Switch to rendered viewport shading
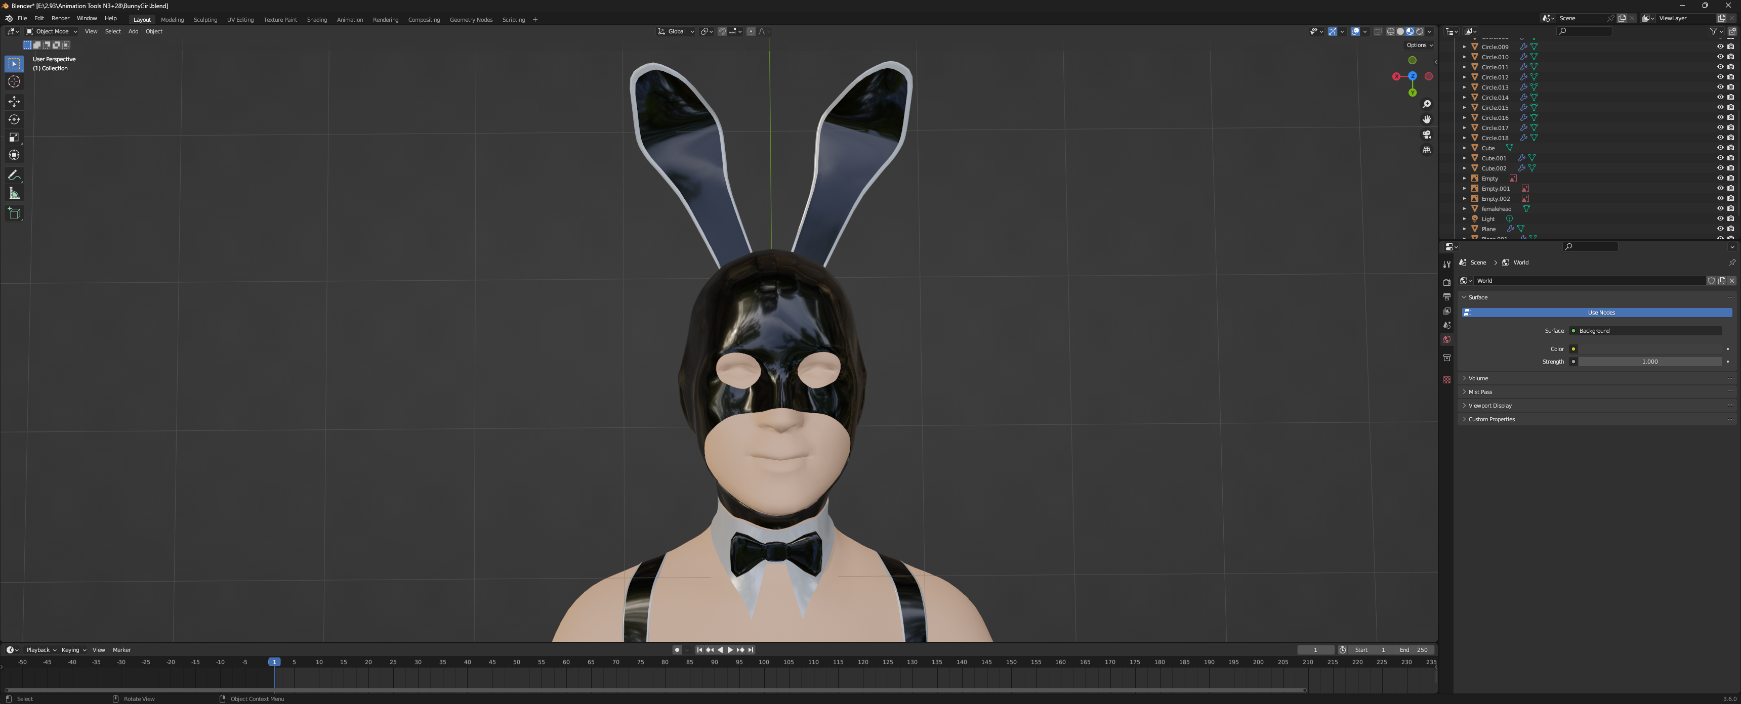This screenshot has width=1741, height=704. tap(1419, 32)
